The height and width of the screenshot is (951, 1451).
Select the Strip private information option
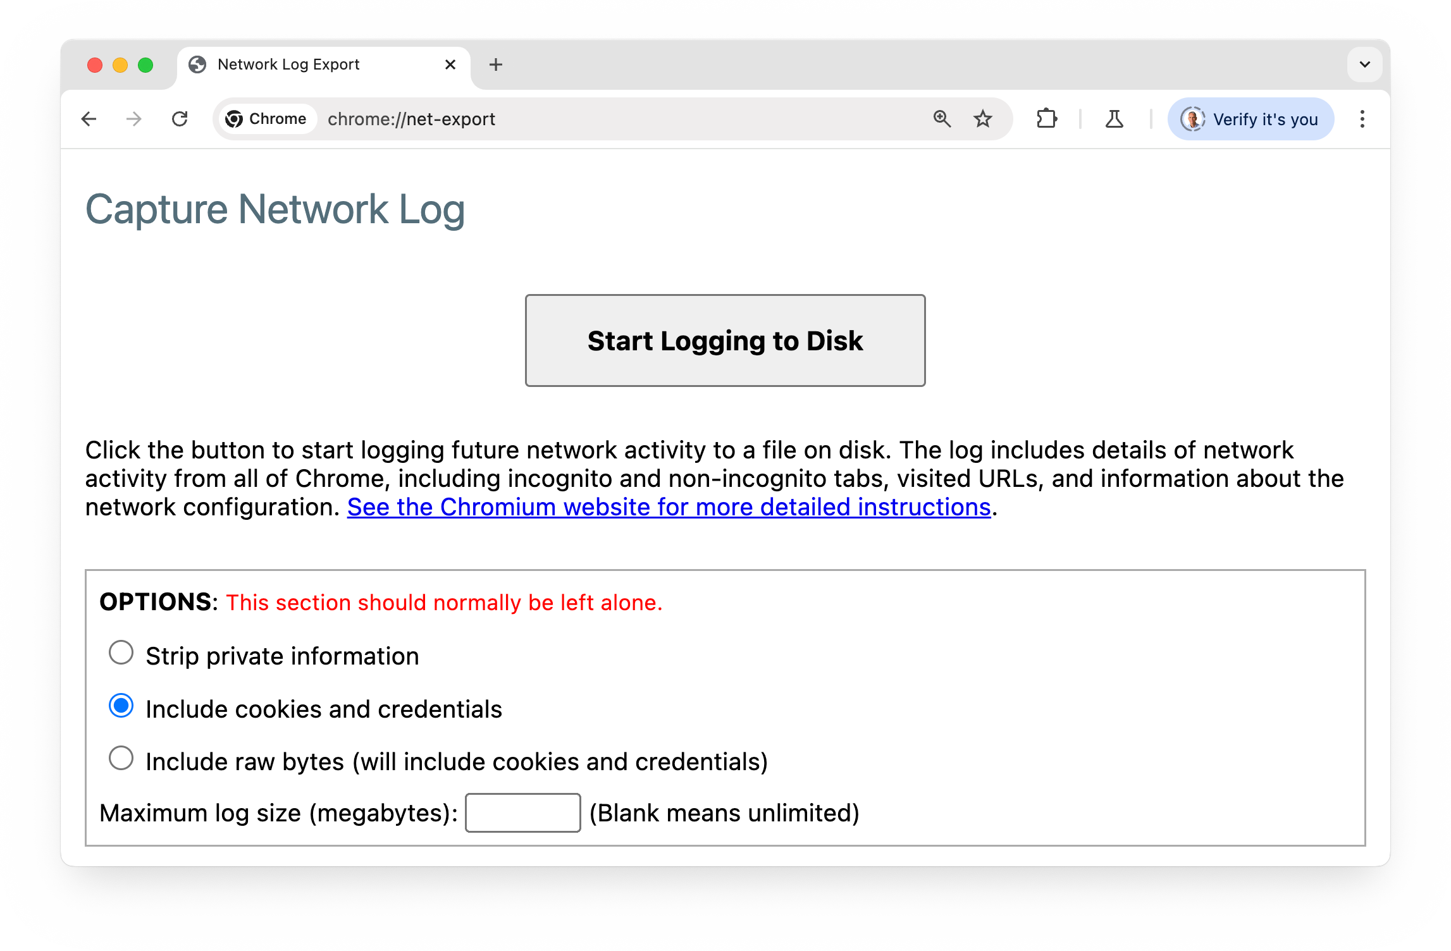click(x=120, y=655)
